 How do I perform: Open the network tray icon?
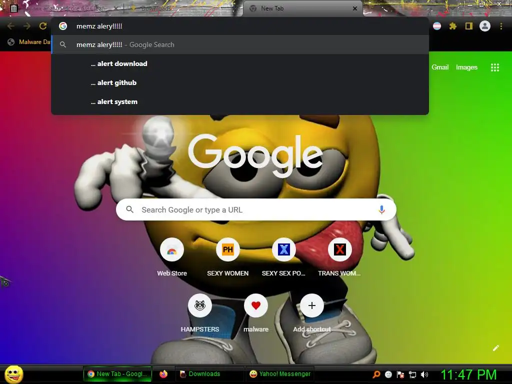[x=412, y=374]
